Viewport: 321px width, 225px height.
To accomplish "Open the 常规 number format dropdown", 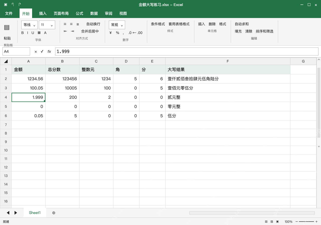I will tap(117, 25).
